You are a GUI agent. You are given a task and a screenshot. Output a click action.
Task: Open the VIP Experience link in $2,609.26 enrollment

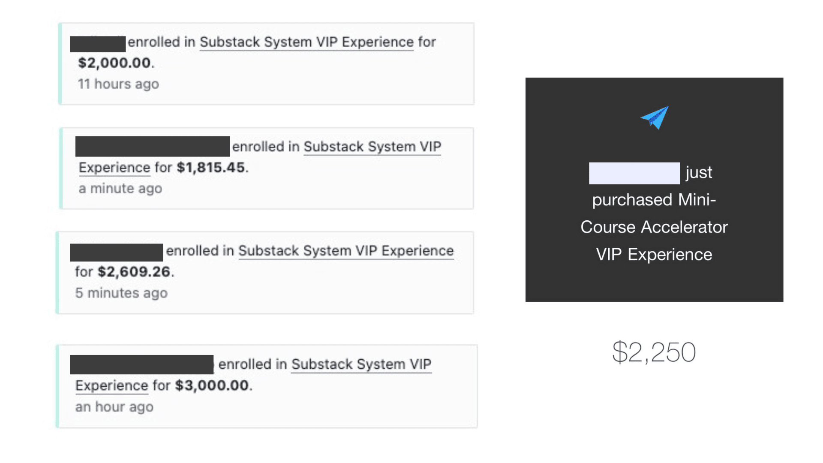coord(345,251)
